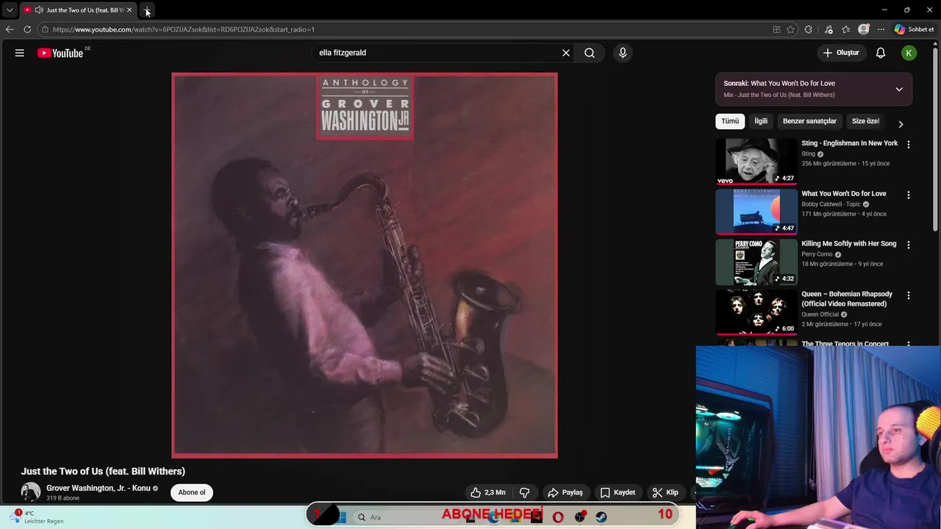The width and height of the screenshot is (941, 529).
Task: Open the split screen app icon in address bar
Action: pyautogui.click(x=776, y=29)
